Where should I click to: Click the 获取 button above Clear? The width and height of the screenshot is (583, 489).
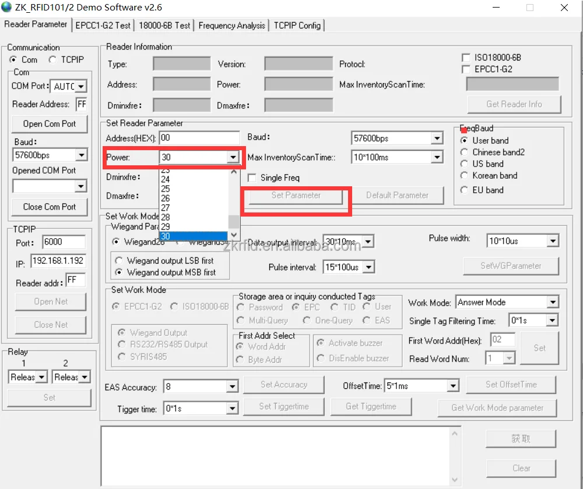tap(521, 439)
